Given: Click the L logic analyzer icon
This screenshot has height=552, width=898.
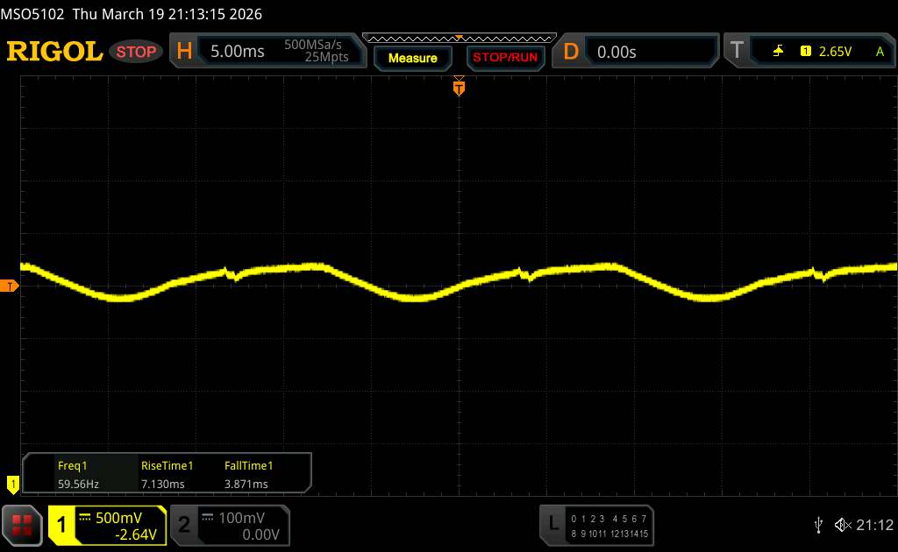Looking at the screenshot, I should pos(553,523).
